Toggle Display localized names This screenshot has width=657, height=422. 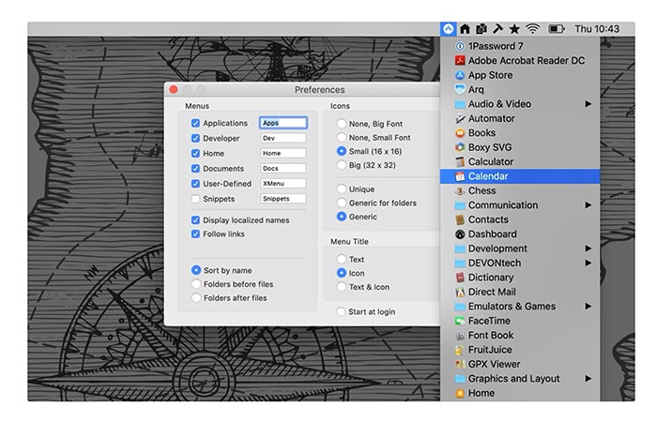[x=195, y=220]
